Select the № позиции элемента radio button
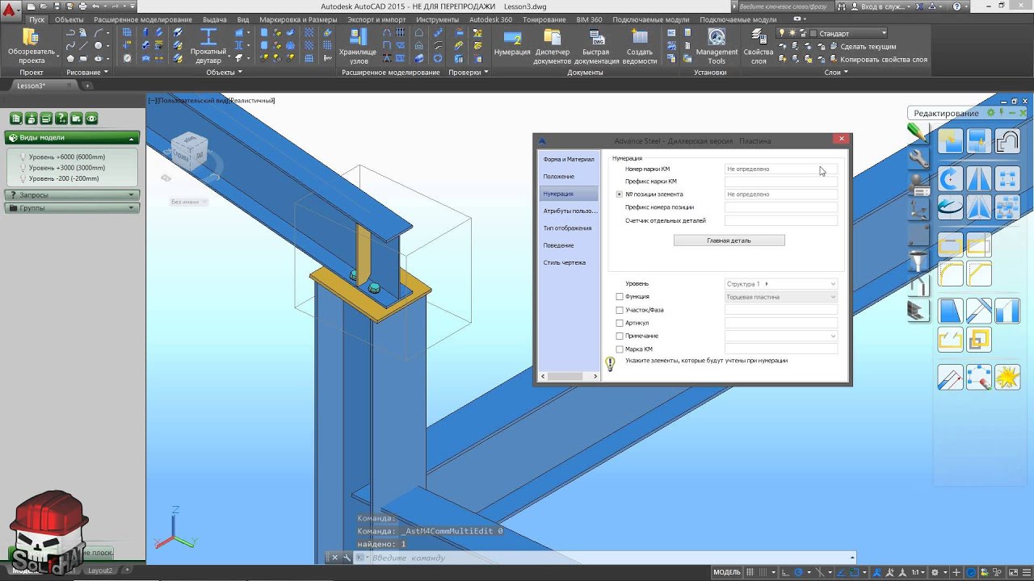 click(x=620, y=194)
